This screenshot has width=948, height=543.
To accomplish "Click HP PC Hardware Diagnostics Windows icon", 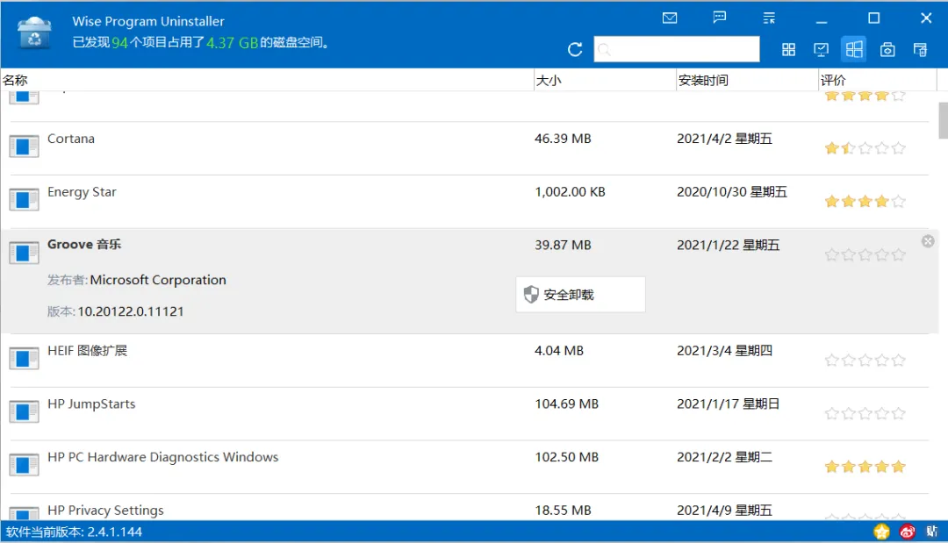I will 25,464.
